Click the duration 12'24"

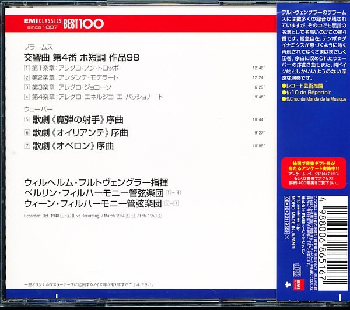point(258,77)
